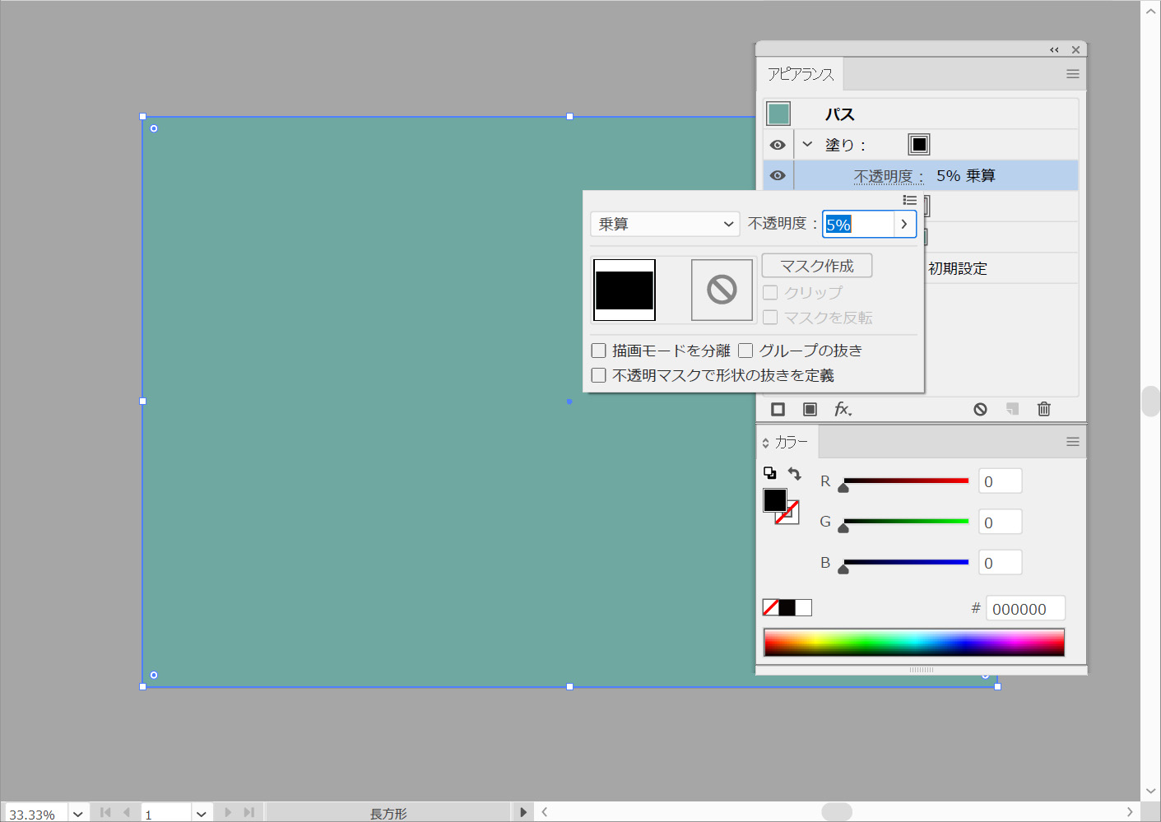The image size is (1161, 822).
Task: Delete selected item with trash icon
Action: 1043,409
